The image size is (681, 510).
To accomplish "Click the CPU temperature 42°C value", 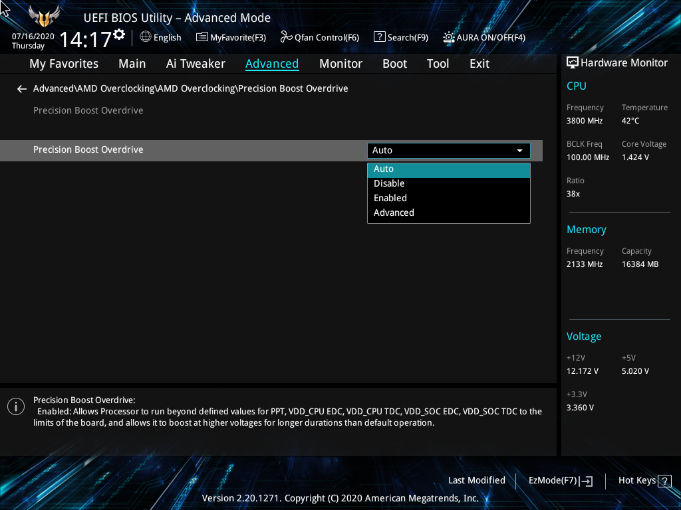I will point(630,121).
